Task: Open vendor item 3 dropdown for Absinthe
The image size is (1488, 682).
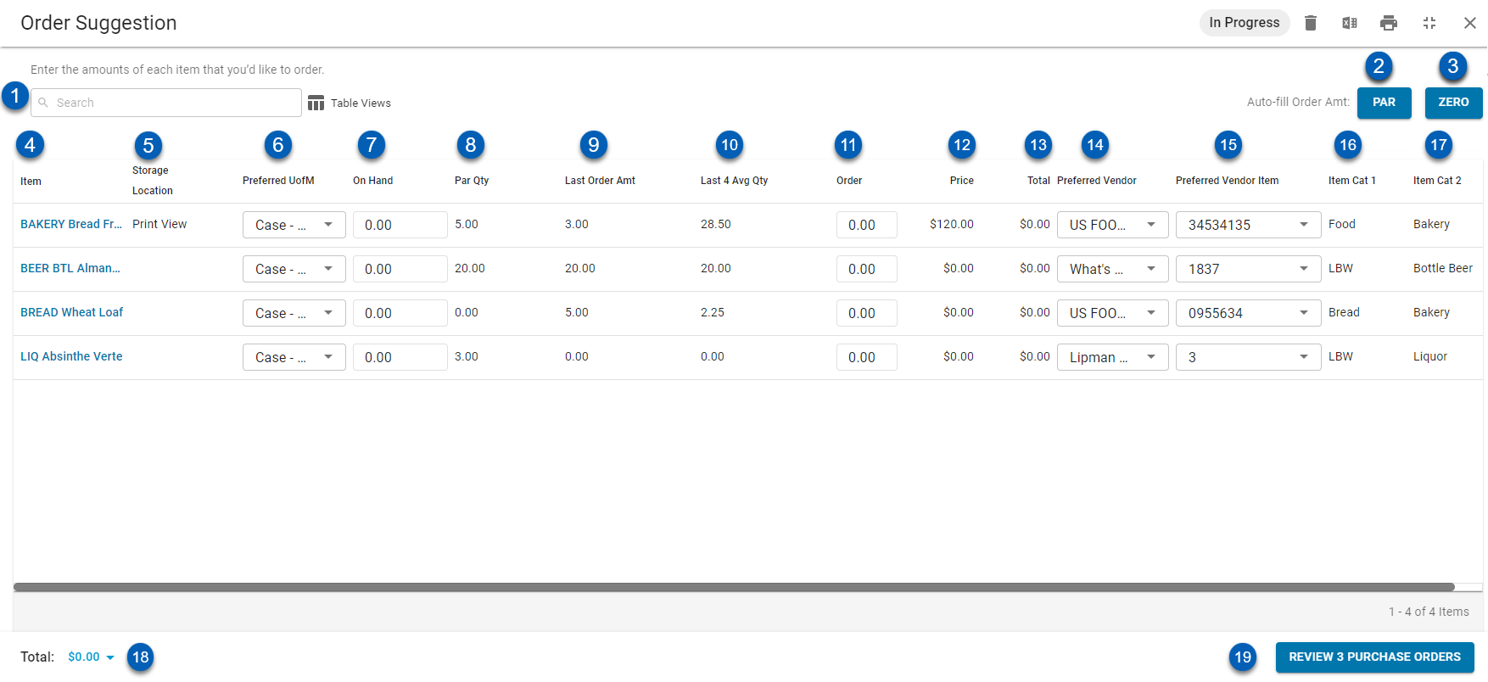Action: click(1248, 357)
